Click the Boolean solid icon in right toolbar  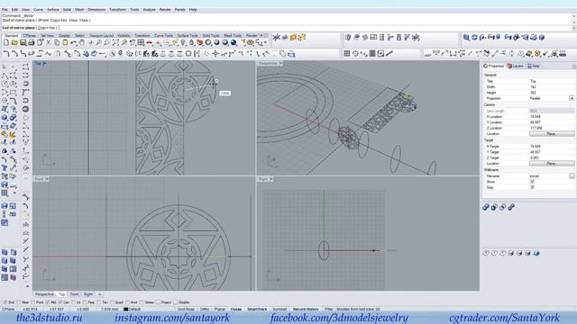[466, 37]
